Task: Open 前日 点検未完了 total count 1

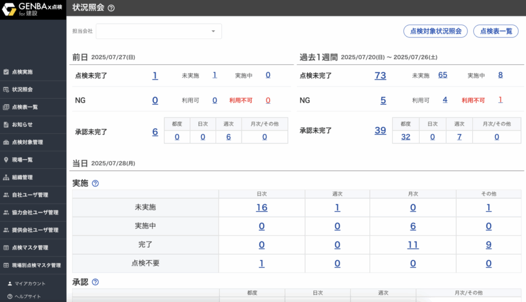Action: pos(155,75)
